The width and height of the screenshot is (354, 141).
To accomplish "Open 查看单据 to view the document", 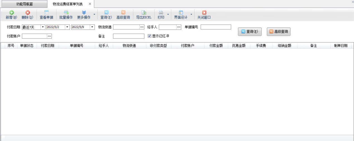I will 46,13.
